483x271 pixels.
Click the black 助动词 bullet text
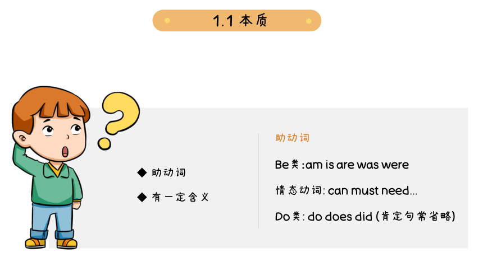click(x=169, y=172)
